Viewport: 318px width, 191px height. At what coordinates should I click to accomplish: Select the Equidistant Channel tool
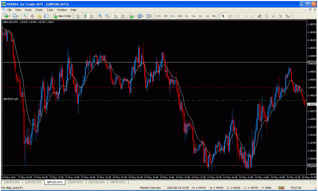point(259,16)
